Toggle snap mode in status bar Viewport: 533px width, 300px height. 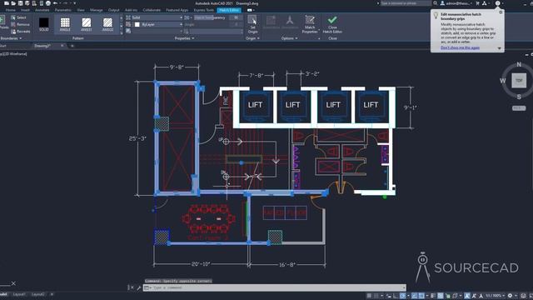point(376,296)
